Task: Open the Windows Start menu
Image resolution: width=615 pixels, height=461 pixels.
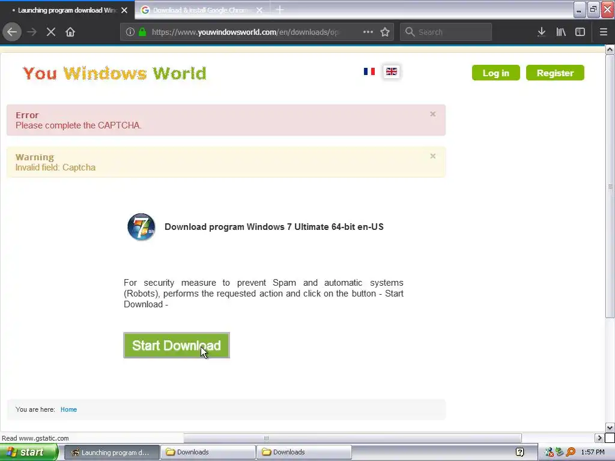Action: pyautogui.click(x=29, y=453)
